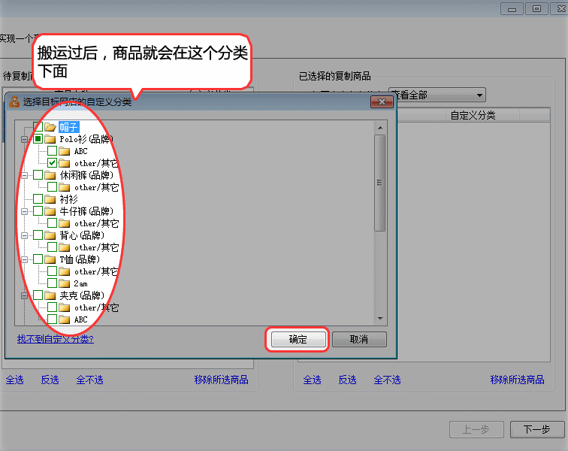Collapse the T恤(品牌) tree node
Viewport: 568px width, 451px height.
click(x=24, y=259)
